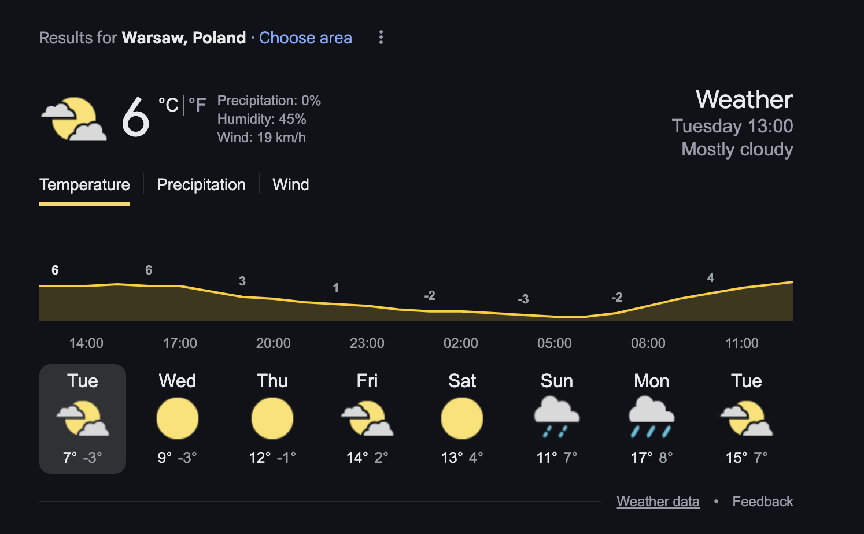Open the Weather data link
Screen dimensions: 864x534
pyautogui.click(x=658, y=501)
